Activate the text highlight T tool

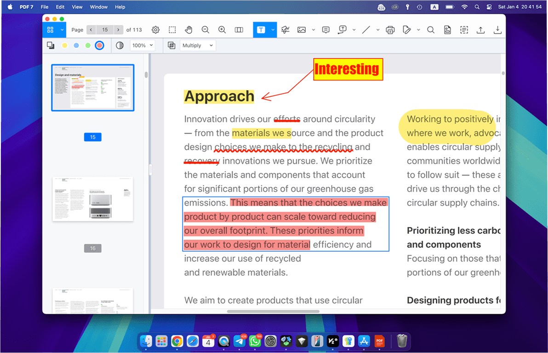[261, 30]
